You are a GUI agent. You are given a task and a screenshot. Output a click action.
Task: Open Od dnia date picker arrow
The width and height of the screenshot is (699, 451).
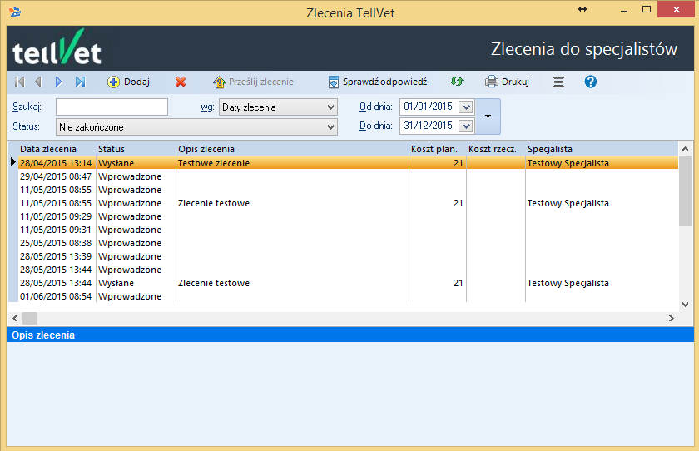coord(466,107)
